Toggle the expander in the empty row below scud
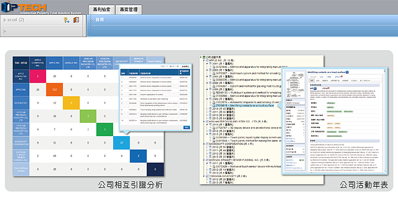Image resolution: width=398 pixels, height=207 pixels. coord(4,31)
